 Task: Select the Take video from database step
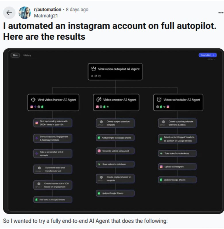(x=177, y=153)
